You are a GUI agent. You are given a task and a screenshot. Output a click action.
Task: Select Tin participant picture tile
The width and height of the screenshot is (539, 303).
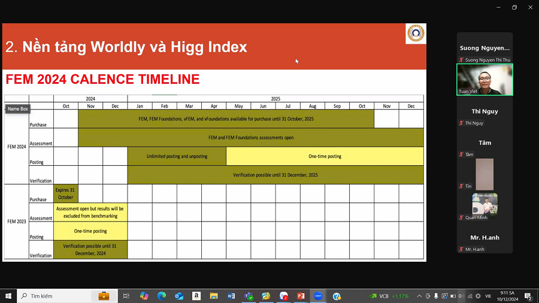485,174
